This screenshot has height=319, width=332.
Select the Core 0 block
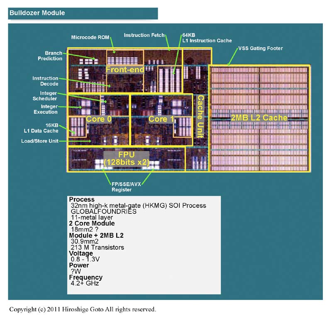point(95,119)
